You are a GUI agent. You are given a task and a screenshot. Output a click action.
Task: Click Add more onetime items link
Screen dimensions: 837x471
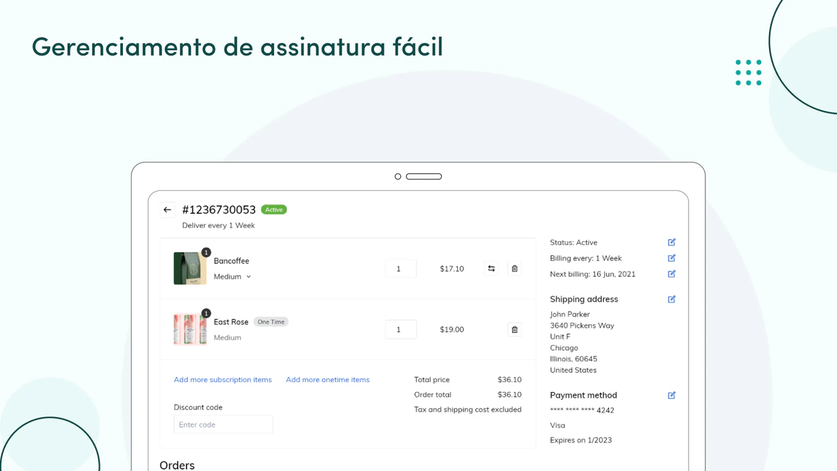328,379
